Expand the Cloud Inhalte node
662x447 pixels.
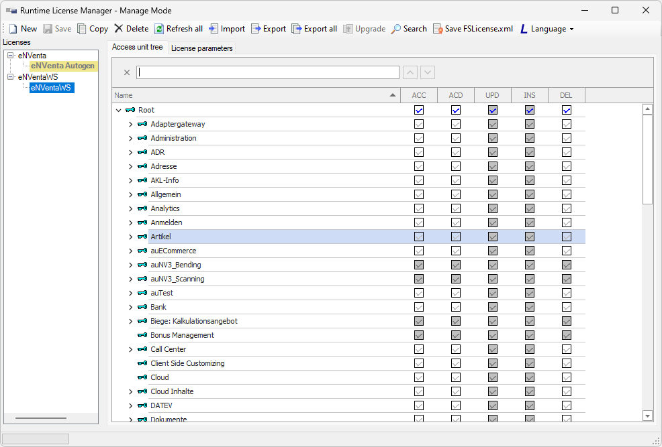tap(131, 392)
